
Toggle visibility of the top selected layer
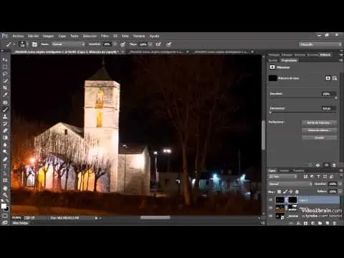click(271, 200)
